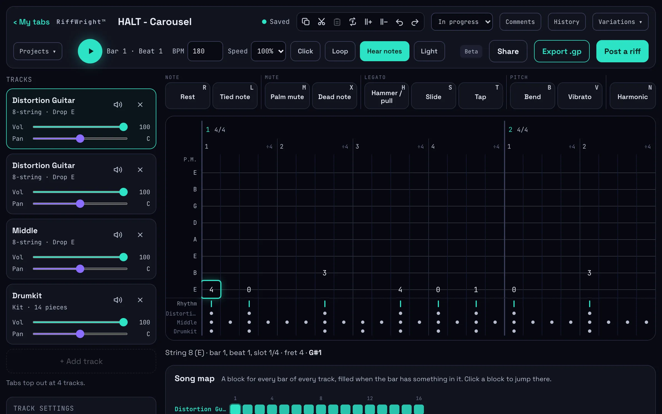Open the Speed 100% dropdown

point(268,51)
